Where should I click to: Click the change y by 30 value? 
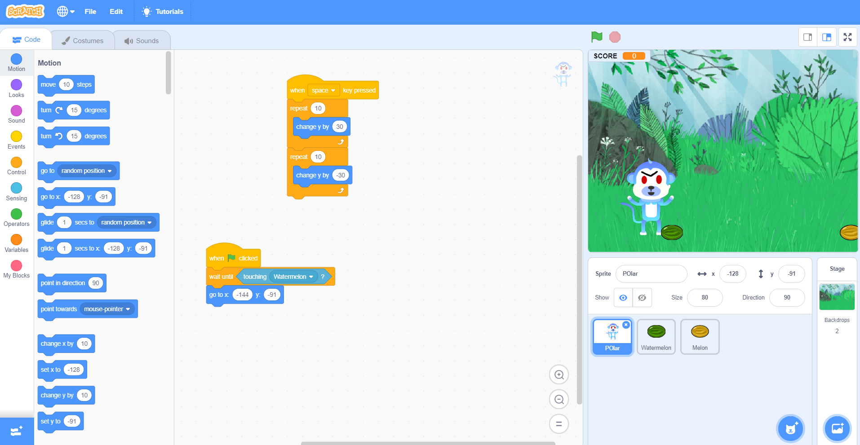[x=340, y=127]
